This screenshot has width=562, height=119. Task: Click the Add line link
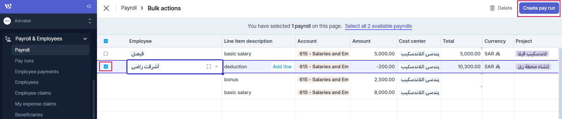click(282, 67)
